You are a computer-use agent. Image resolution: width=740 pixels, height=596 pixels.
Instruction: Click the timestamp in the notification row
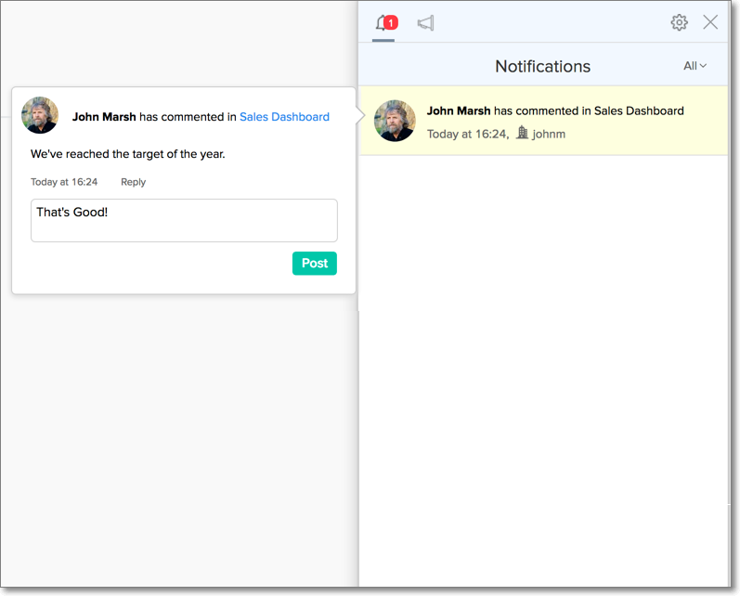coord(467,135)
